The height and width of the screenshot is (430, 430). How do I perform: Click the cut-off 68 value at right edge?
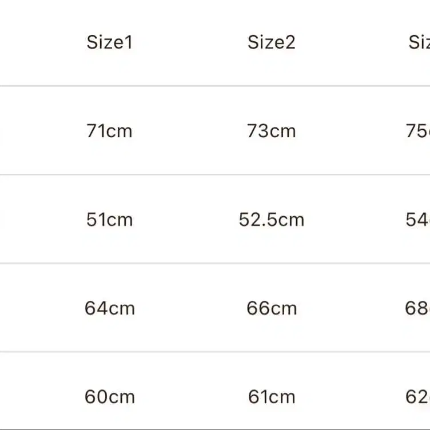pos(417,308)
